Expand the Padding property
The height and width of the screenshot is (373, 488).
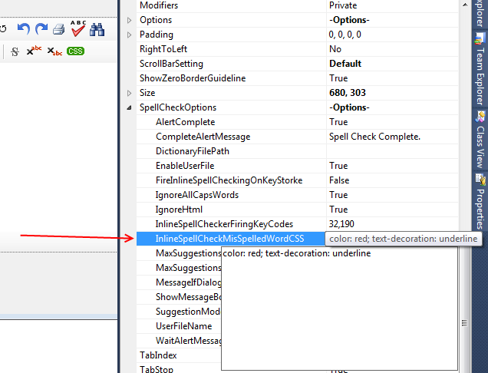point(129,35)
